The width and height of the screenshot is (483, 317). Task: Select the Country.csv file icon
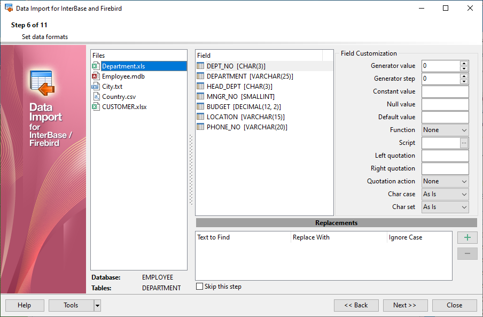click(x=96, y=97)
